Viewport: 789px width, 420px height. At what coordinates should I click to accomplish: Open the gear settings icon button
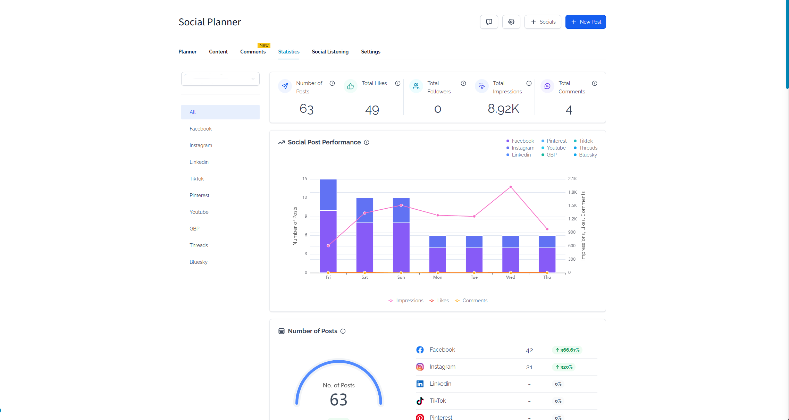coord(511,22)
